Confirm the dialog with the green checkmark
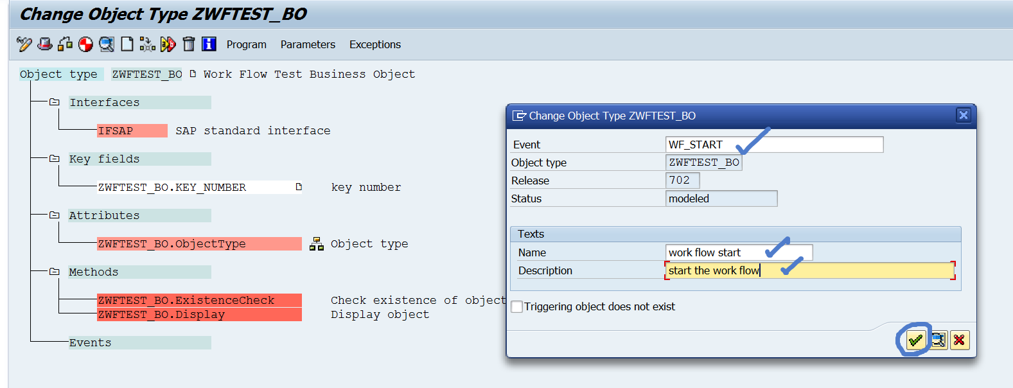Screen dimensions: 1013x388 tap(915, 340)
